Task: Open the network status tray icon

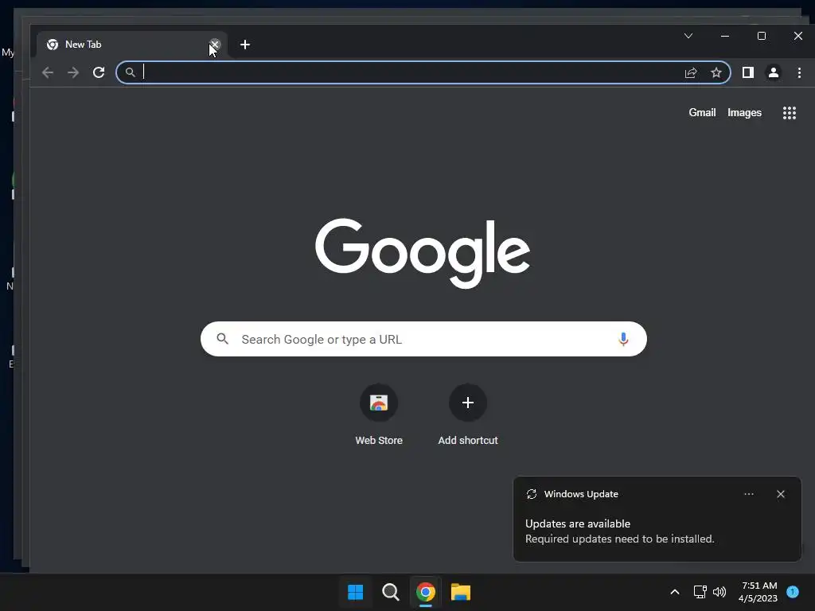Action: 700,592
